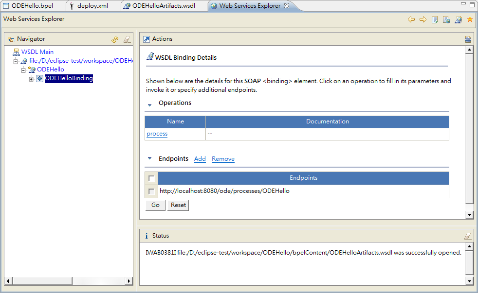Open the process operation link
The height and width of the screenshot is (293, 478).
[157, 134]
